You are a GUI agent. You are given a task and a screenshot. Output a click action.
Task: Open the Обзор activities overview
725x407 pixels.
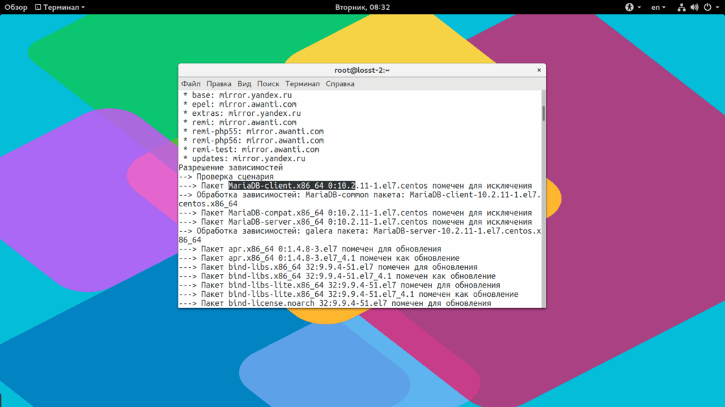coord(16,7)
